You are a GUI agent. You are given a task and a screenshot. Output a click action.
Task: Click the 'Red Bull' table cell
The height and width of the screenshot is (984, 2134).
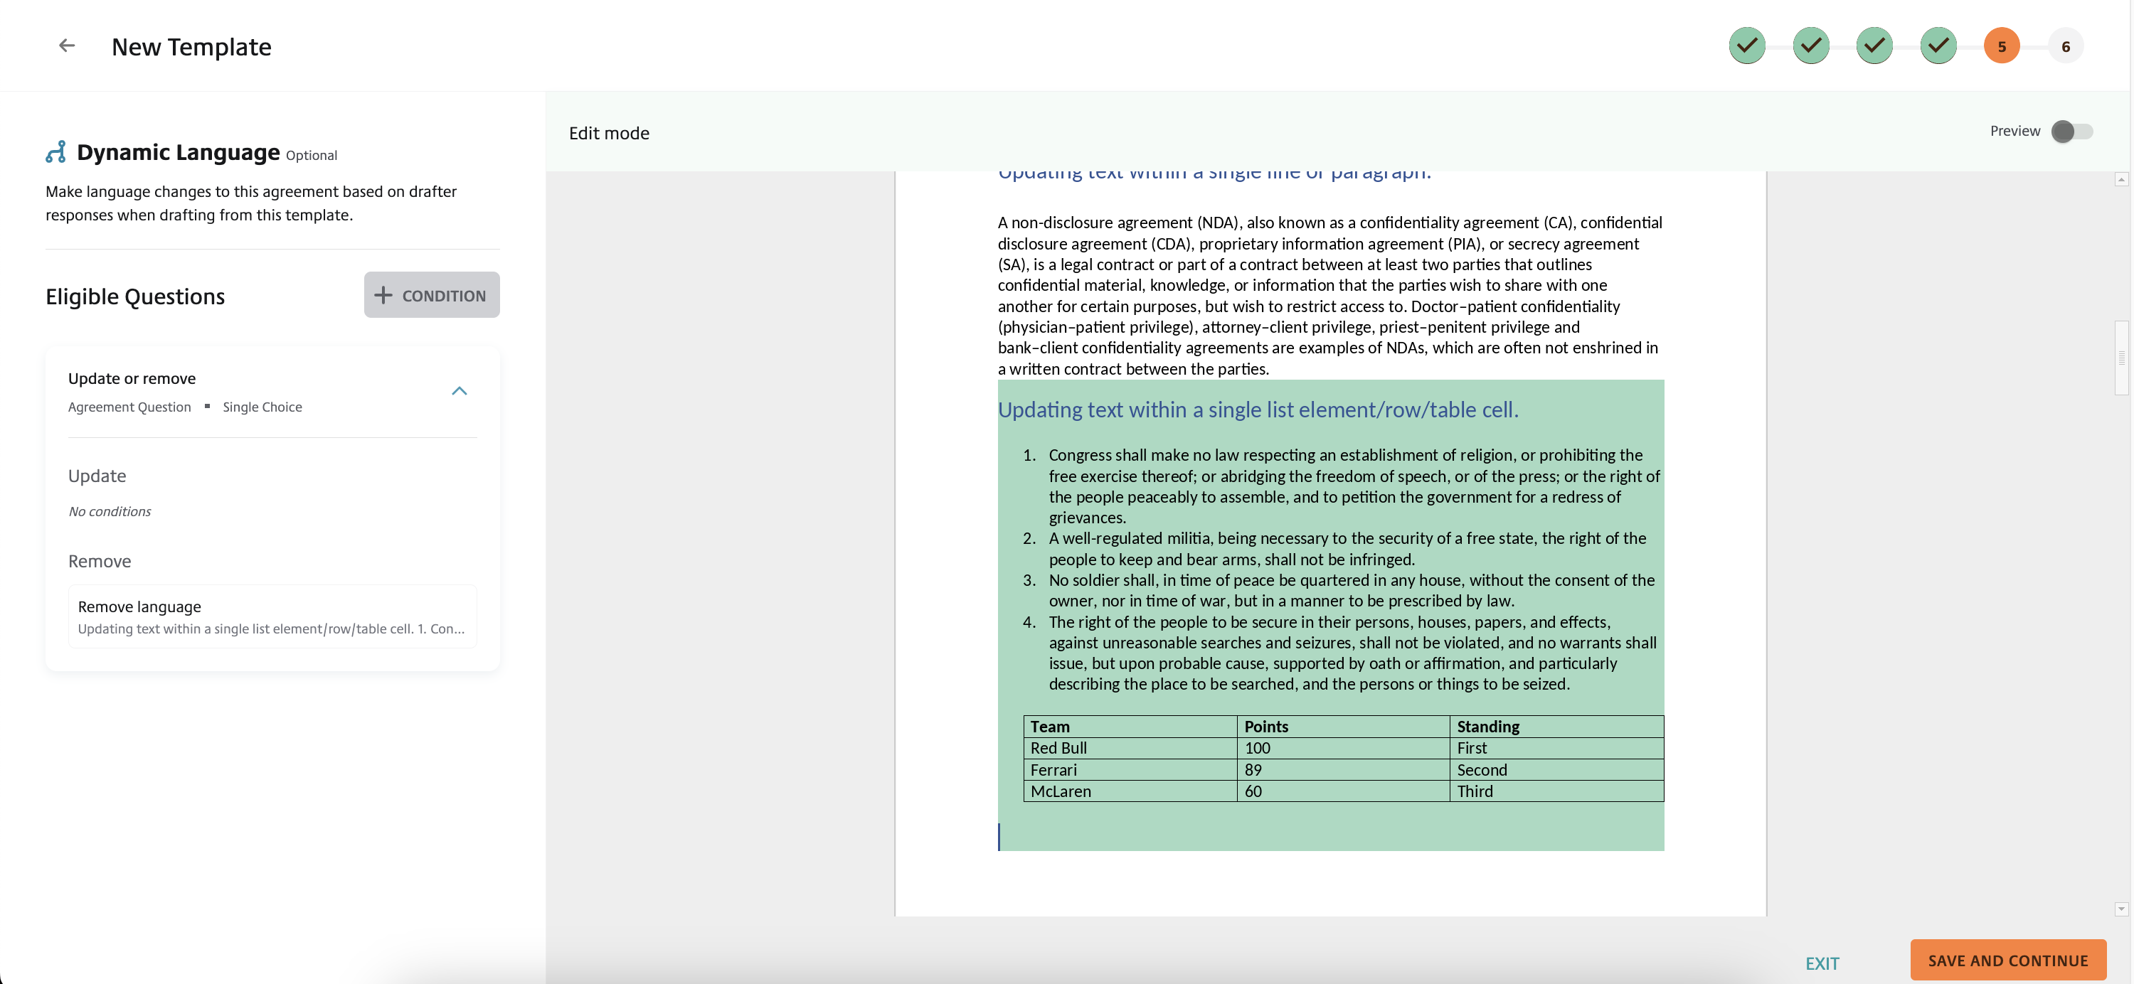[x=1130, y=748]
